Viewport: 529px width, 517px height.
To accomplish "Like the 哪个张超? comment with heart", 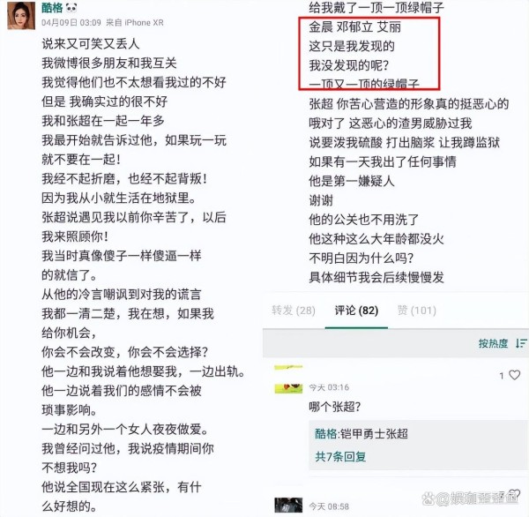I will (515, 375).
